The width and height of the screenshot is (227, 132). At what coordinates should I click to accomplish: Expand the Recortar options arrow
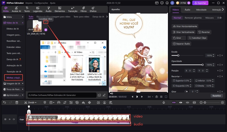(181, 76)
